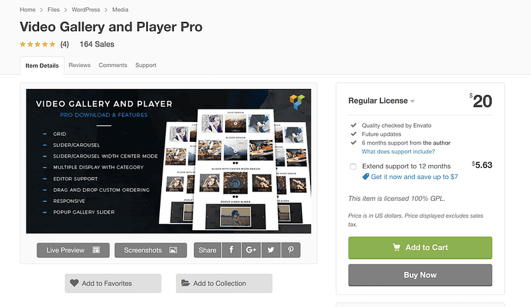
Task: Click the Video Gallery preview banner image
Action: click(x=169, y=161)
